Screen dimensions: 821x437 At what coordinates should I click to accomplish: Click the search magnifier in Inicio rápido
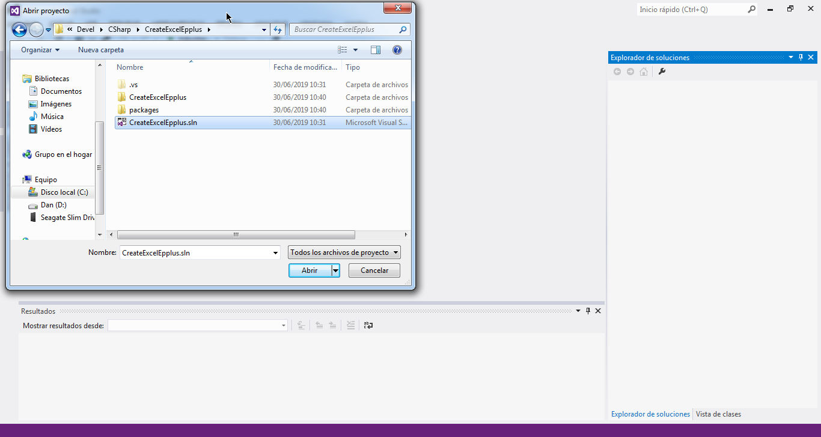pyautogui.click(x=751, y=10)
